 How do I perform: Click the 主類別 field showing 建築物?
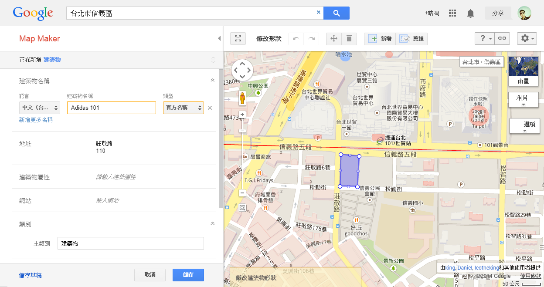[131, 243]
